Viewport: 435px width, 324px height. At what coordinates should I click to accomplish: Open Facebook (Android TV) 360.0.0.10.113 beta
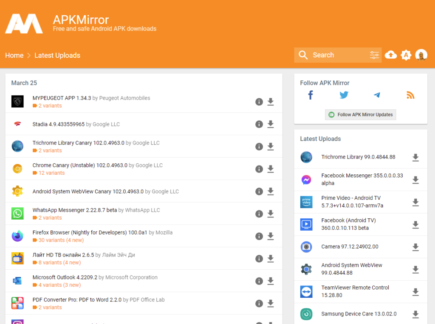(x=349, y=224)
